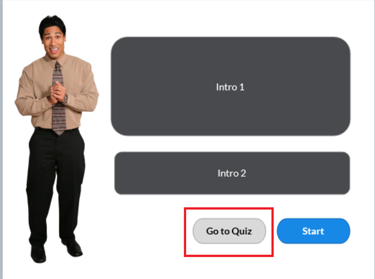The width and height of the screenshot is (375, 279).
Task: Click the shirt collar of the character
Action: click(56, 59)
